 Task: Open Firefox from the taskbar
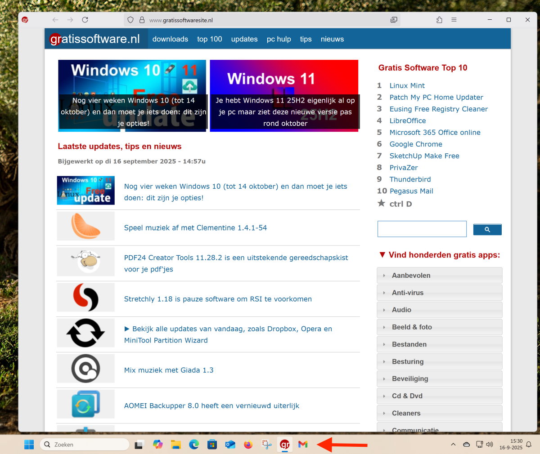(248, 445)
